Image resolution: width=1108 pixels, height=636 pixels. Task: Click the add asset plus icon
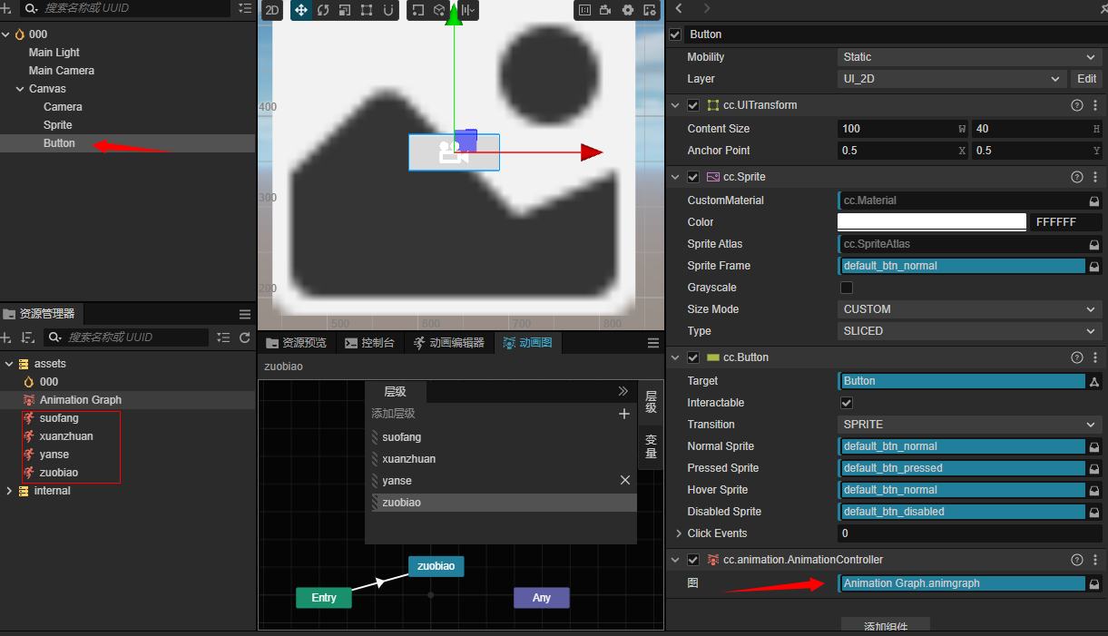tap(5, 338)
